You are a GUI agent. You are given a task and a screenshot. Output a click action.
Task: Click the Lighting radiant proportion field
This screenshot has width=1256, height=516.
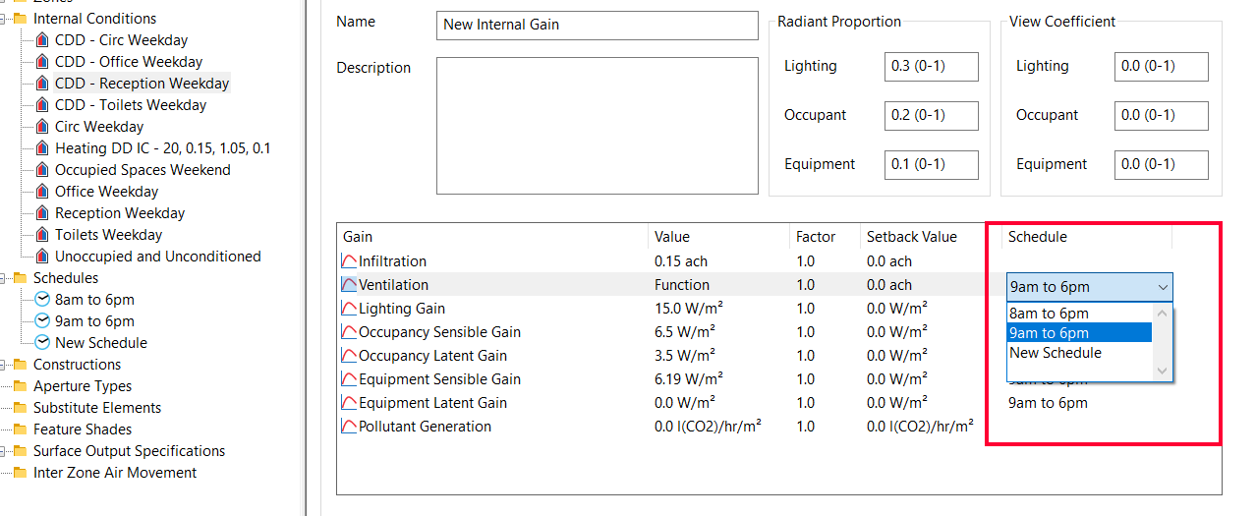coord(931,67)
